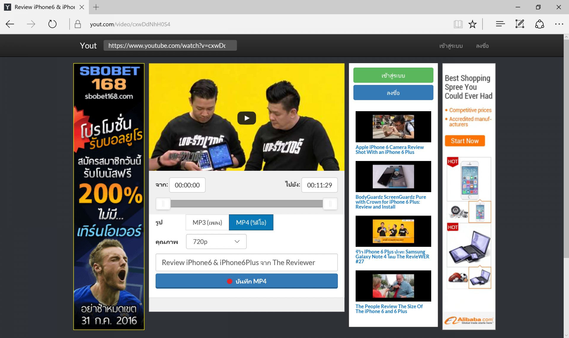Select the Review iPhone6 browser tab
Image resolution: width=569 pixels, height=338 pixels.
tap(44, 7)
